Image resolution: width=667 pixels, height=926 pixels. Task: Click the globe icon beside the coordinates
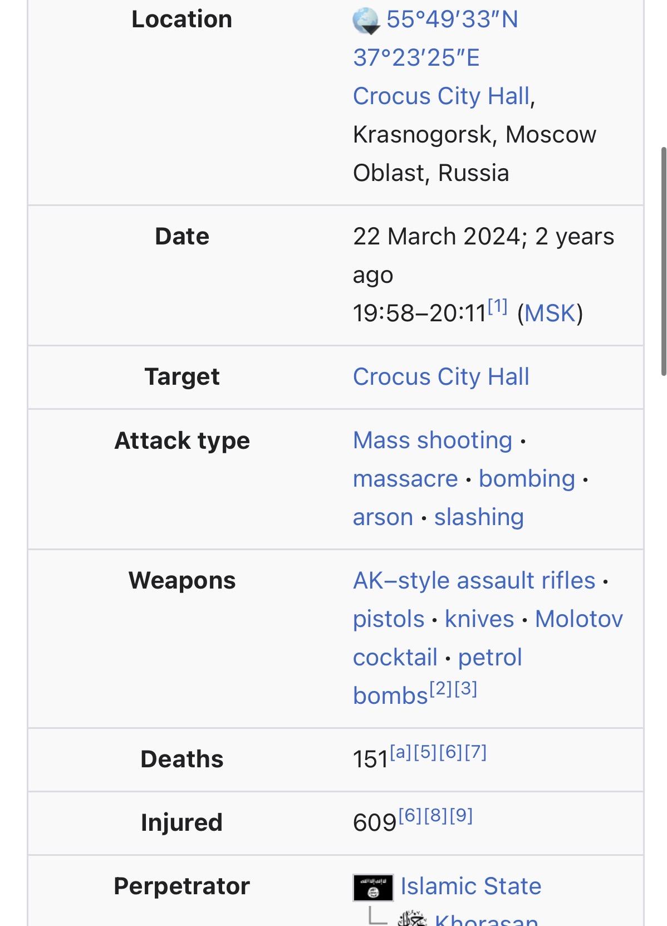pos(366,21)
